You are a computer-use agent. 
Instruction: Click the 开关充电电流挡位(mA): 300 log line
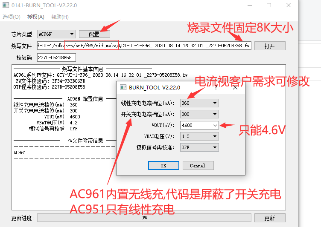point(45,111)
